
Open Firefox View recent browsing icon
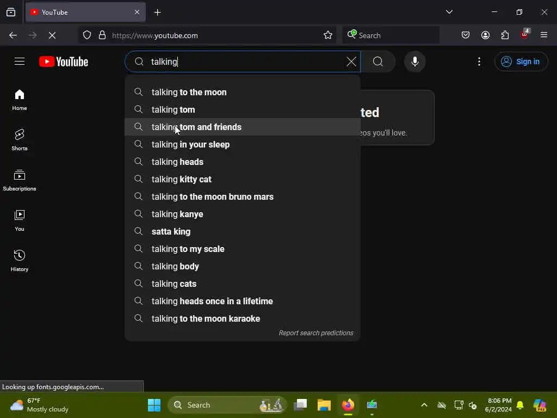(x=11, y=13)
